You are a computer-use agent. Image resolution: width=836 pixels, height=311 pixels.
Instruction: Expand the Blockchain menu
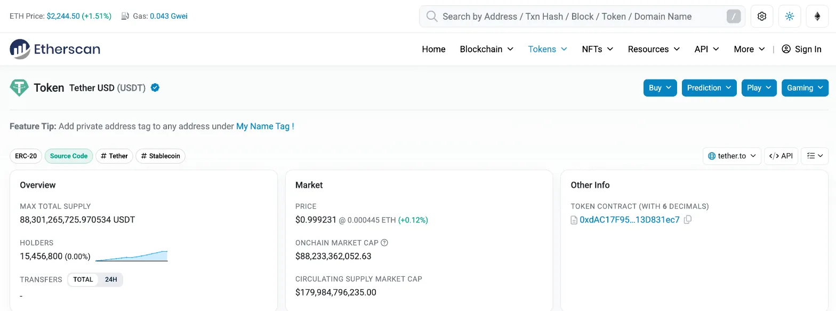[487, 49]
